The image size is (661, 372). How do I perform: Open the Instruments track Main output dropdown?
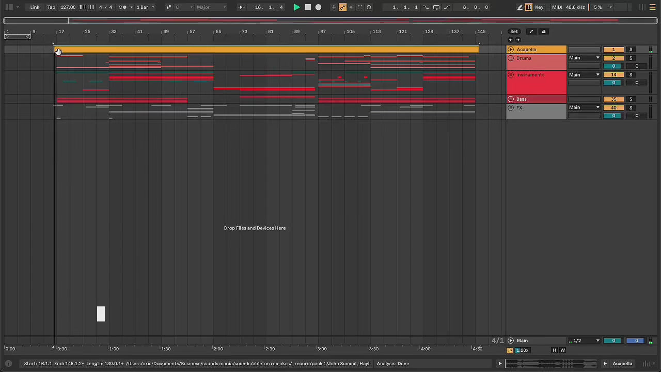584,75
